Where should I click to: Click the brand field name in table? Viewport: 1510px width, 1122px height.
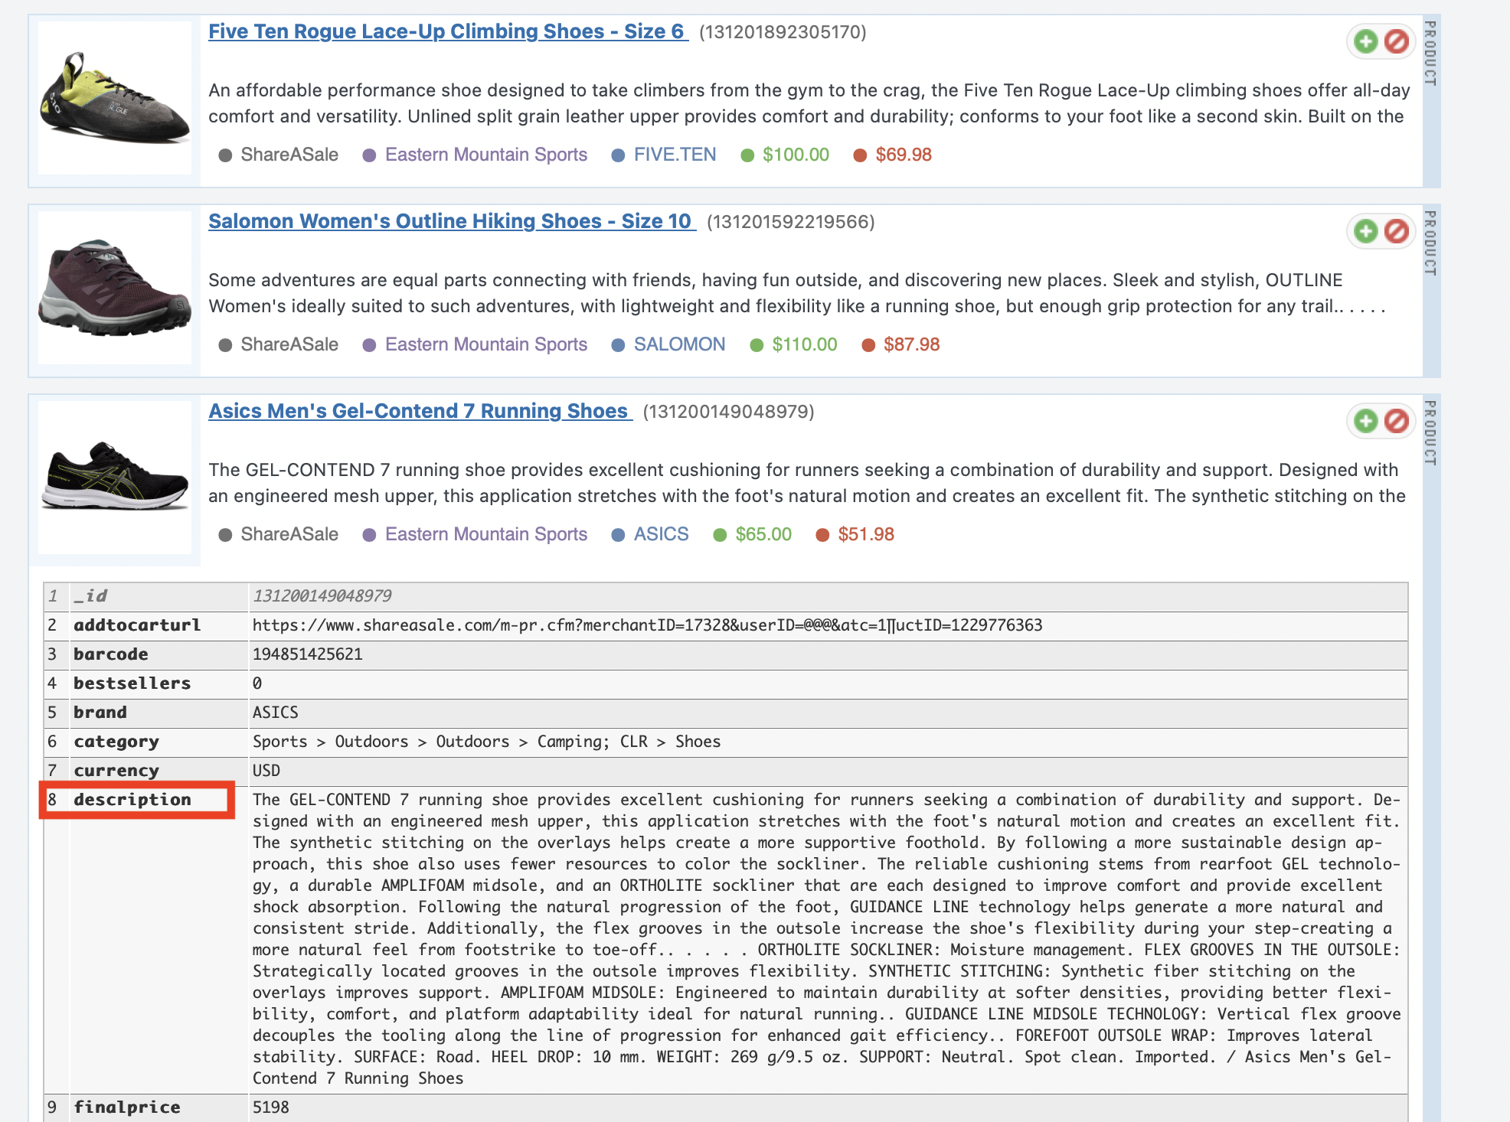[100, 713]
